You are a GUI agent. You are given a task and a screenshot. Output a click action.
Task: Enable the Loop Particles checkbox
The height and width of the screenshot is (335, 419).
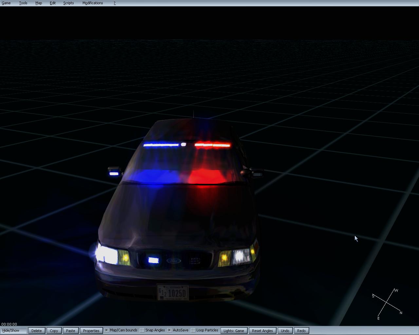[x=193, y=330]
